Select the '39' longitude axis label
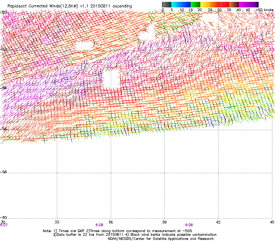This screenshot has height=241, width=275. 164,222
